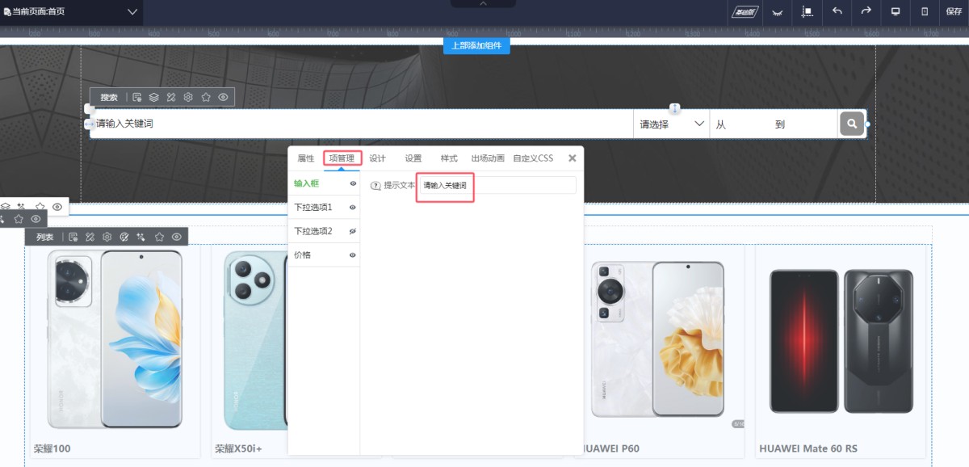Open the 请选择 dropdown in search bar
Image resolution: width=969 pixels, height=467 pixels.
pos(671,124)
